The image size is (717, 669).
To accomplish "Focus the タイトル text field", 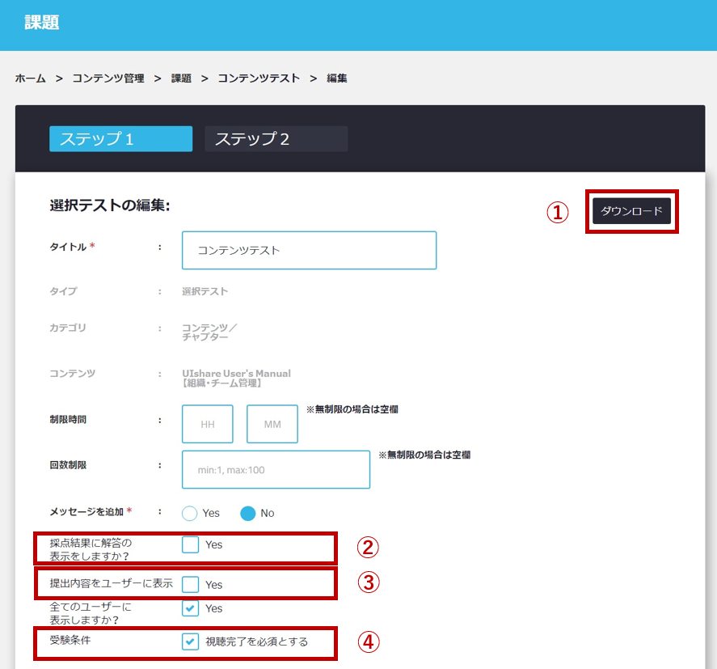I will pyautogui.click(x=309, y=251).
